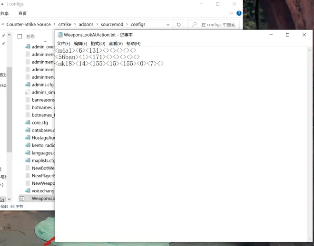This screenshot has height=246, width=314.
Task: Open the 帮助(H) menu in Notepad
Action: [133, 43]
